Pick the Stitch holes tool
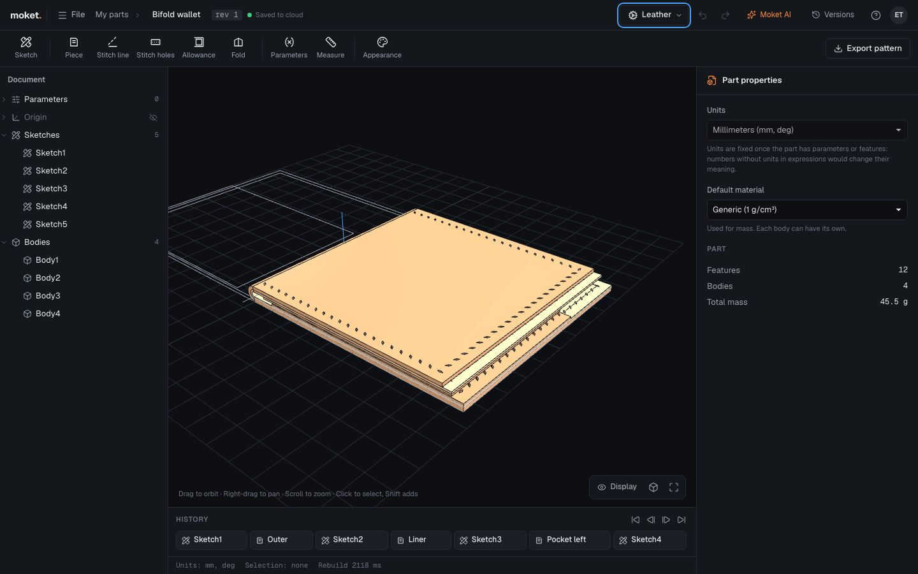918x574 pixels. (x=156, y=48)
